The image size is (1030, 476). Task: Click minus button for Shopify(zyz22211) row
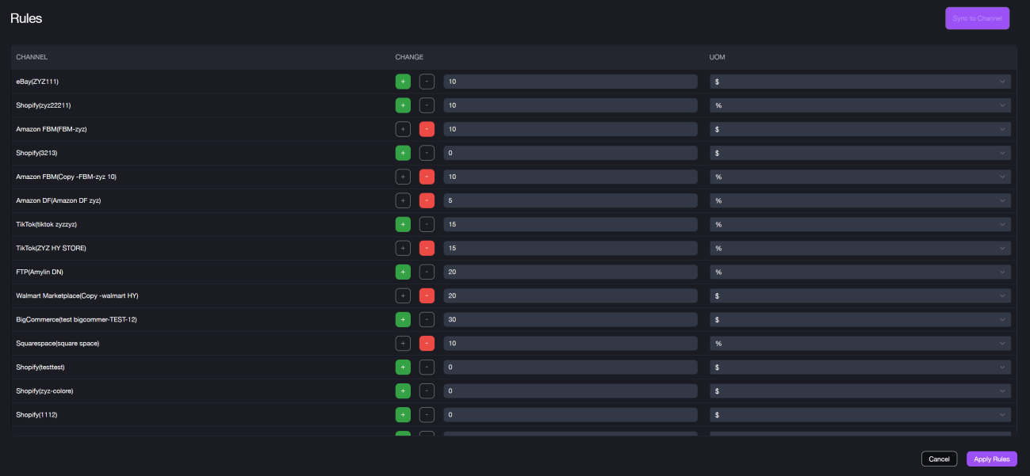[x=427, y=105]
